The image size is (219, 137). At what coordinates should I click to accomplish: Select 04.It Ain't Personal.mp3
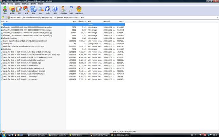[x=24, y=60]
